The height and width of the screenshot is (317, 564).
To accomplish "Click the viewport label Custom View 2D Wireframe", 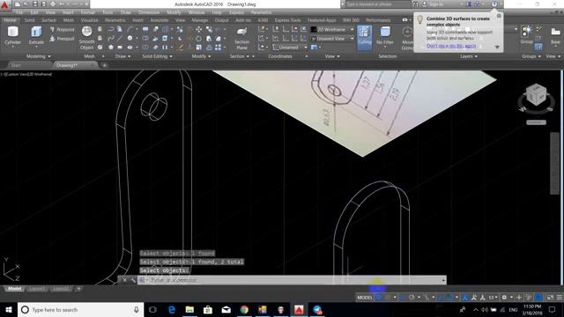I will coord(26,74).
